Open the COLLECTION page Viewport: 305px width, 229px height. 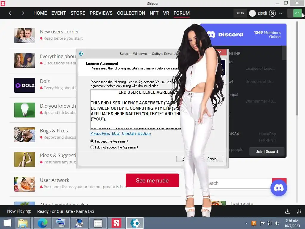[x=131, y=13]
